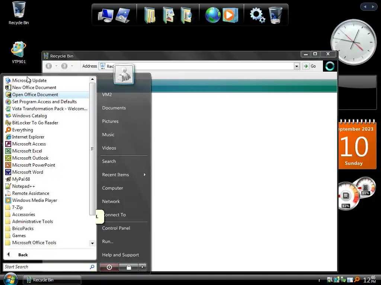Launch Everything search program
The height and width of the screenshot is (285, 381).
[x=47, y=130]
